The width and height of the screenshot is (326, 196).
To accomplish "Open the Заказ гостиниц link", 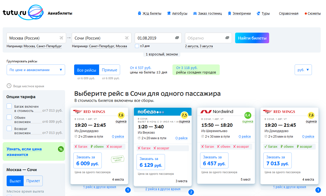I will point(210,14).
